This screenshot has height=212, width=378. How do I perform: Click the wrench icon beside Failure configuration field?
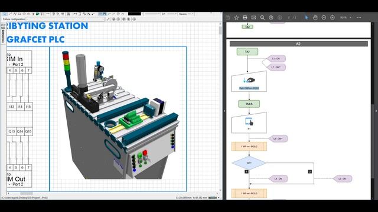click(x=108, y=19)
